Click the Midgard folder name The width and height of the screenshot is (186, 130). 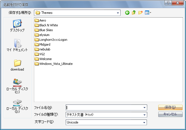45,44
